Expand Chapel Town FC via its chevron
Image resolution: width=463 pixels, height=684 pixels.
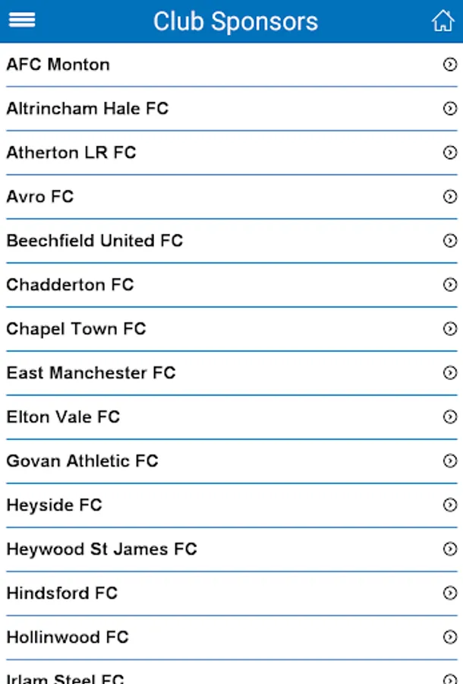(x=450, y=328)
